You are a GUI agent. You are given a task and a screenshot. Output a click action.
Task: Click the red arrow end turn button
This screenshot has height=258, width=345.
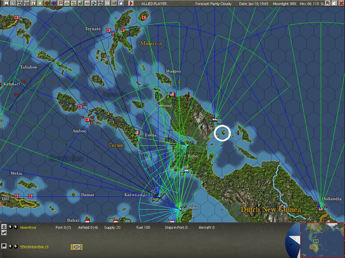click(x=131, y=3)
